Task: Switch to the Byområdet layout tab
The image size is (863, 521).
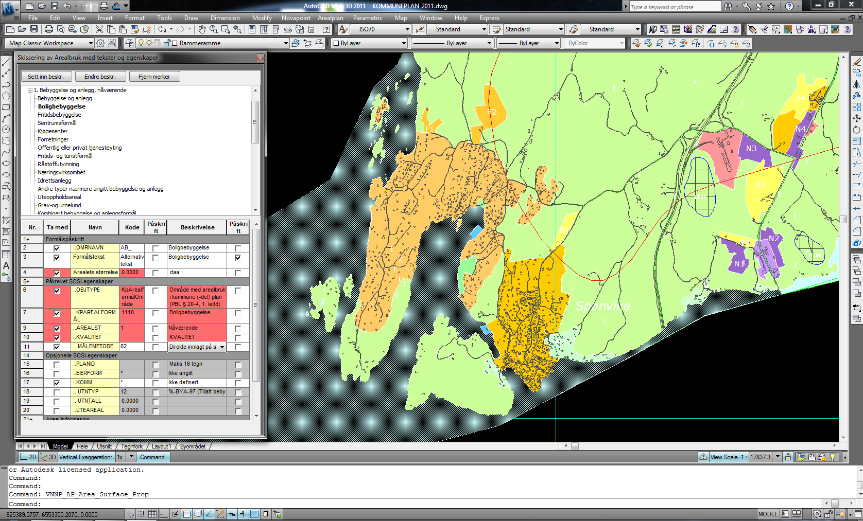Action: [x=193, y=446]
